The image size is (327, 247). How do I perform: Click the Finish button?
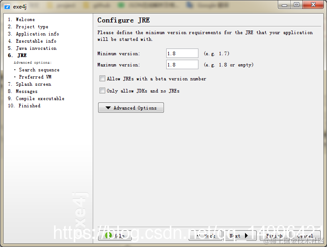click(x=274, y=235)
